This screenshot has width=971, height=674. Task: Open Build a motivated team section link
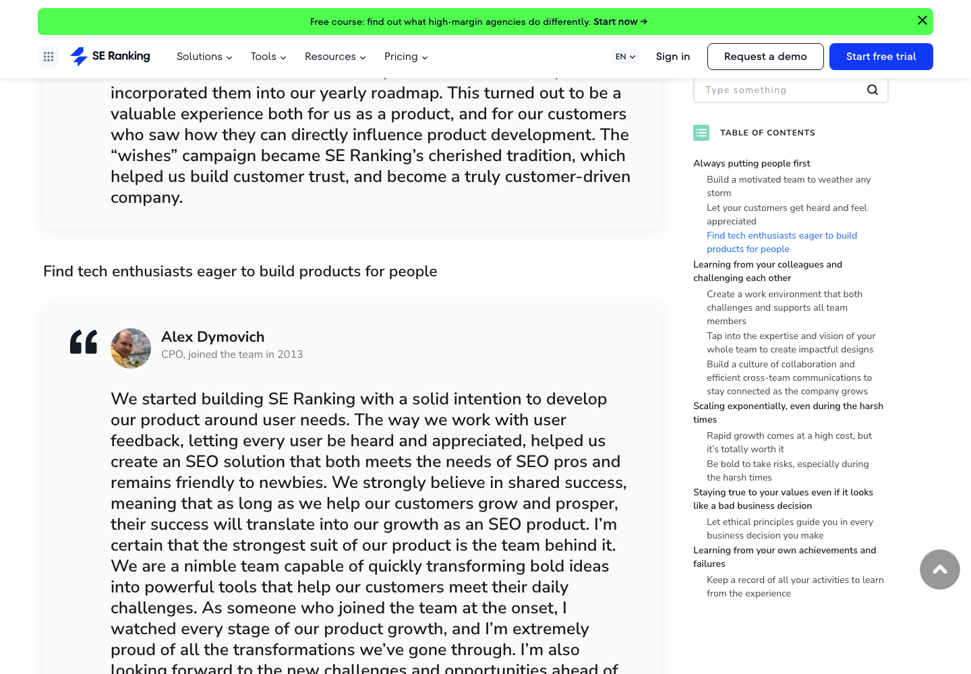(789, 186)
